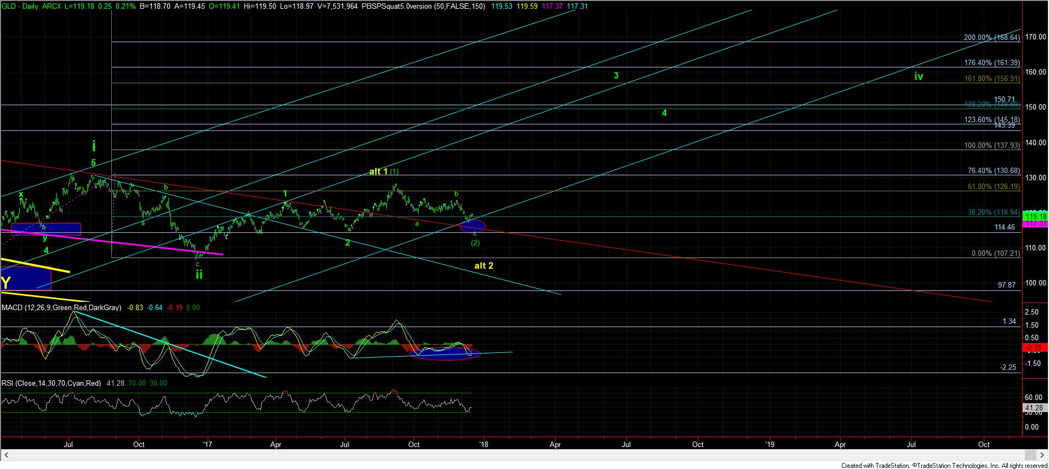1049x469 pixels.
Task: Click the '19 year label on time axis
Action: click(770, 444)
